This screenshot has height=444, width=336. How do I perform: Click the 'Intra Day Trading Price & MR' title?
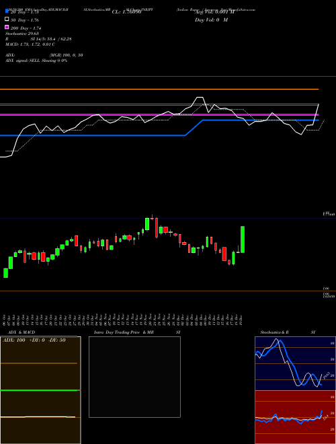tap(124, 332)
